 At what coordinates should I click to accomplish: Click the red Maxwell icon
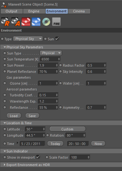pos(26,22)
